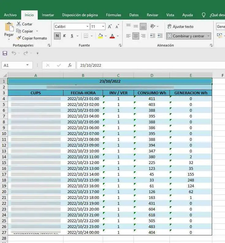This screenshot has height=243, width=225.
Task: Switch to the Insertar tab
Action: pos(48,15)
